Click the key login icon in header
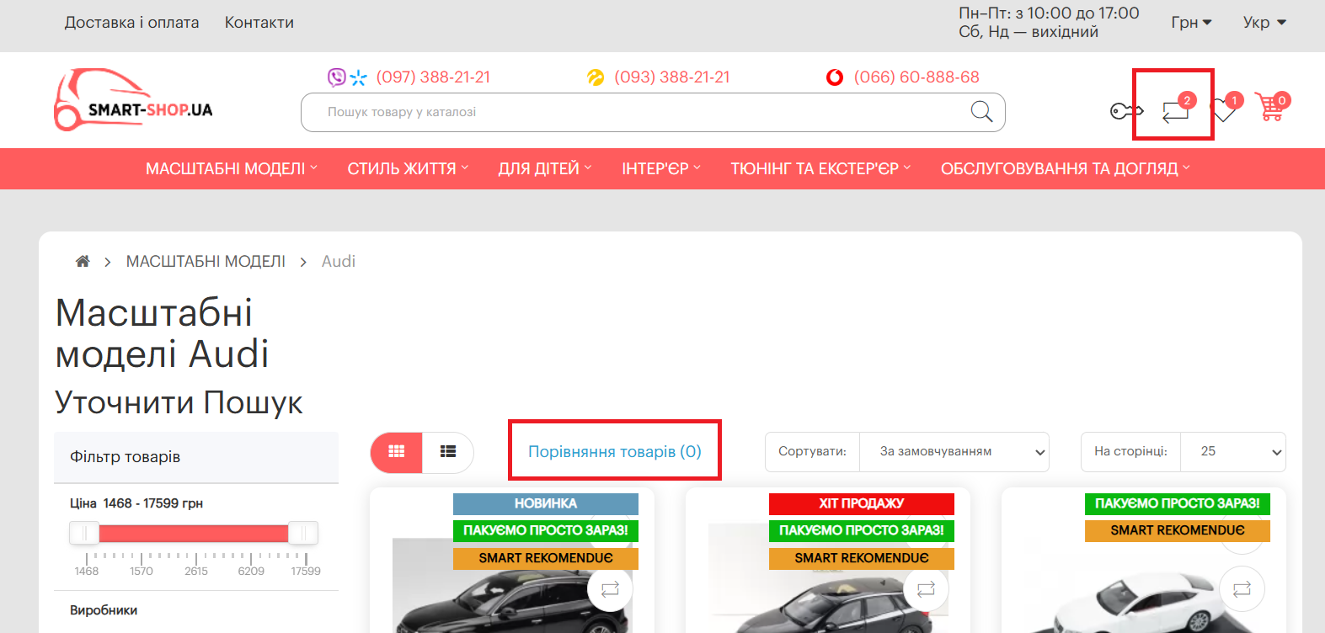This screenshot has height=633, width=1325. 1125,110
